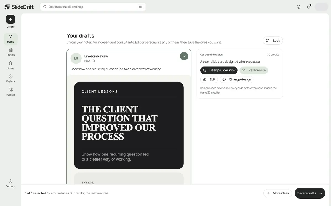Open the user profile avatar menu

click(x=321, y=7)
